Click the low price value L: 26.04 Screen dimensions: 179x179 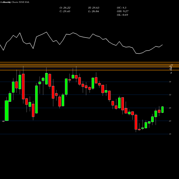pos(93,11)
